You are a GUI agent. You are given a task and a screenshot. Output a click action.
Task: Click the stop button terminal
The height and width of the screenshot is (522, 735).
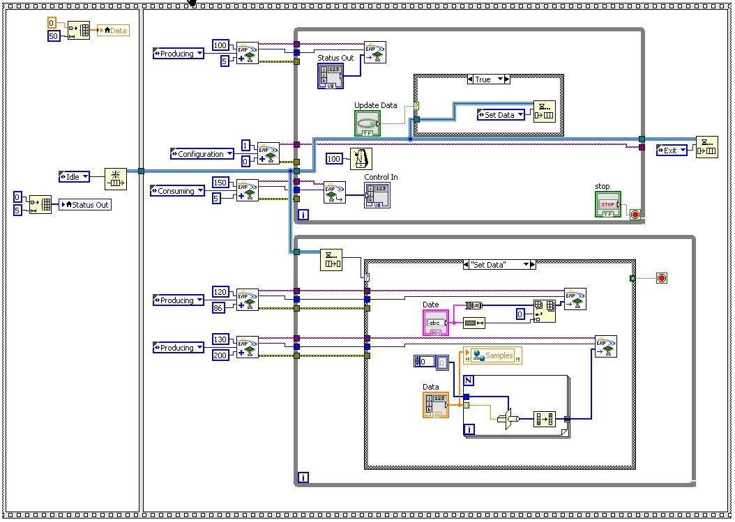608,204
